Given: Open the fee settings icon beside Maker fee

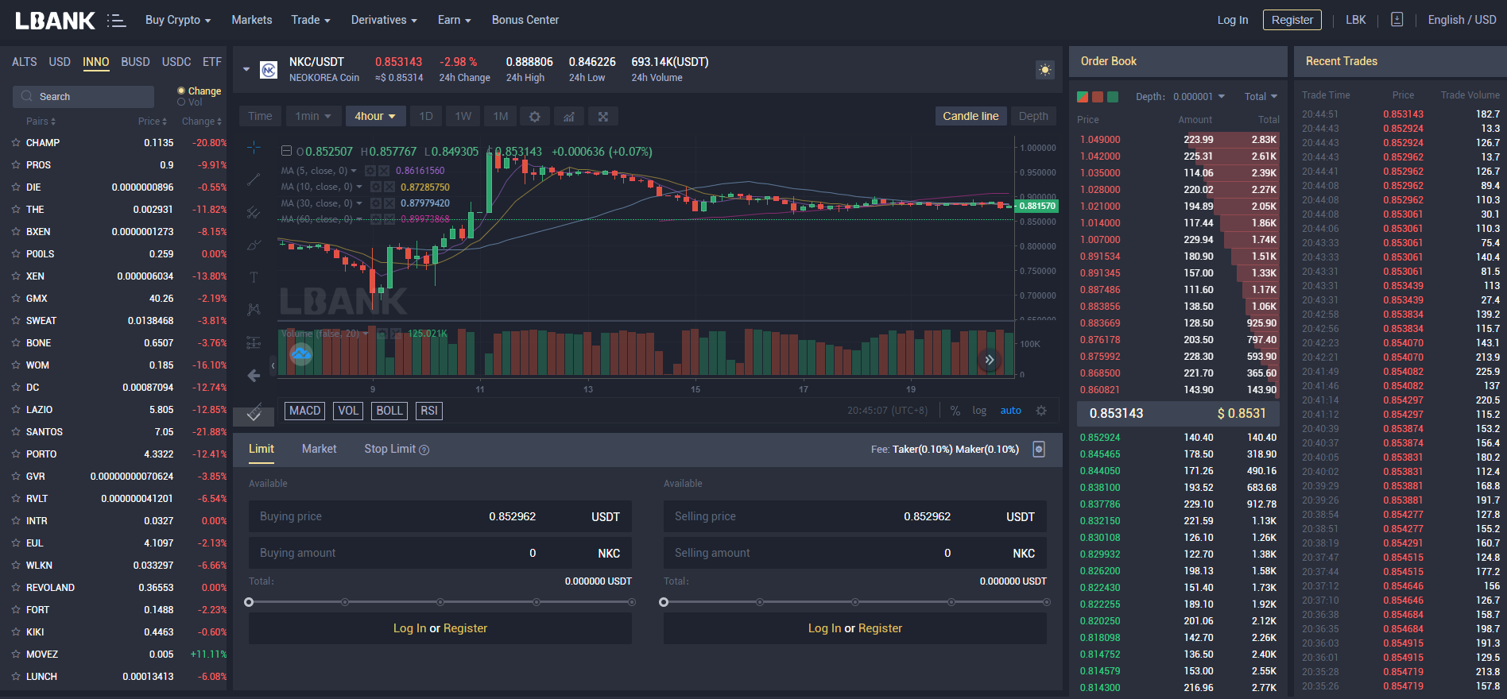Looking at the screenshot, I should tap(1038, 450).
